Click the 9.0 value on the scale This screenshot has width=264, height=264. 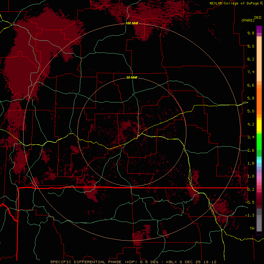point(251,46)
